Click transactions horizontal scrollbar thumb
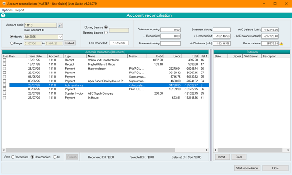Image resolution: width=292 pixels, height=175 pixels. pos(91,150)
